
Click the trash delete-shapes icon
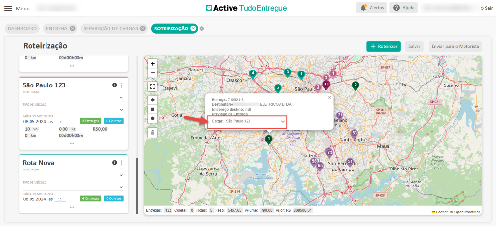[x=153, y=132]
